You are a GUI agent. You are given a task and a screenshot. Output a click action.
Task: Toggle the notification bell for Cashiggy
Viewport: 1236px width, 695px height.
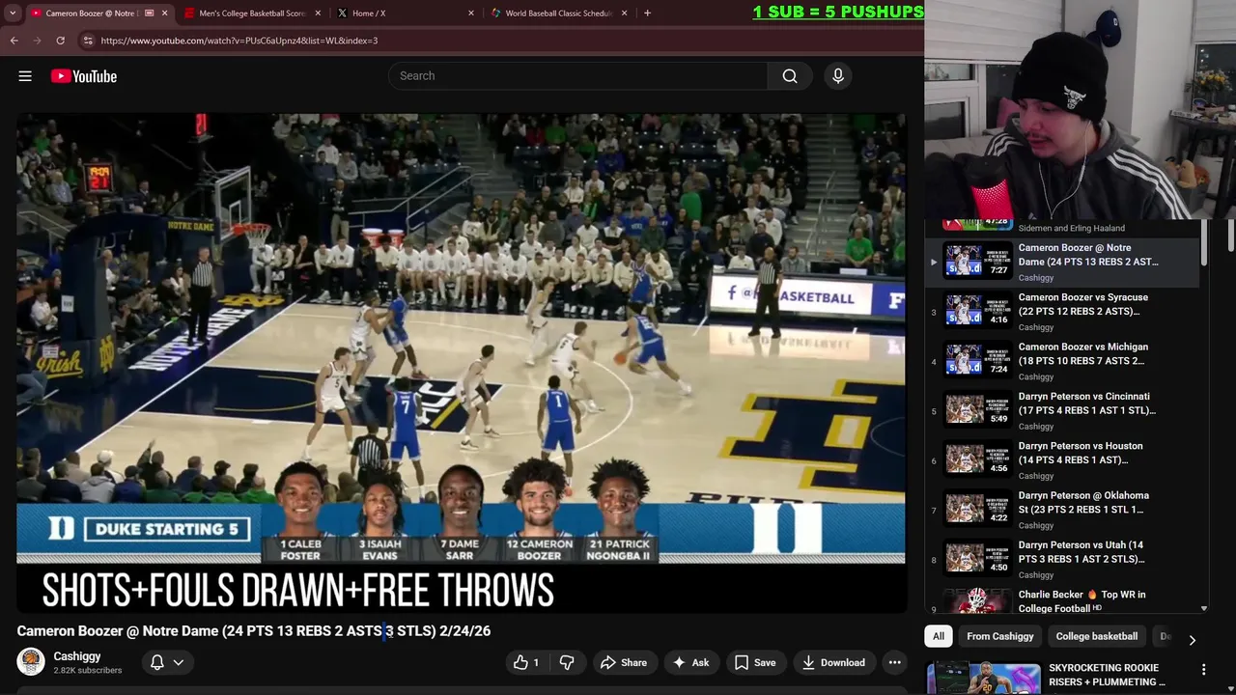click(x=156, y=662)
